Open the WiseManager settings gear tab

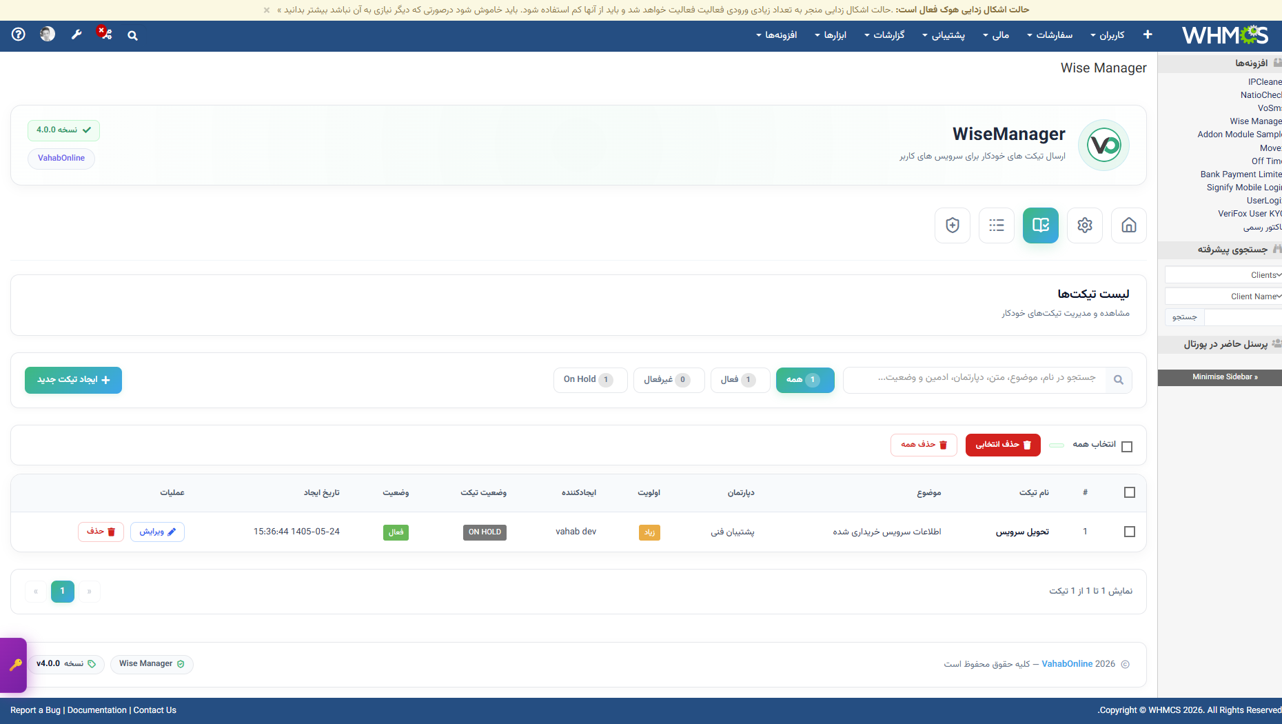(x=1085, y=225)
